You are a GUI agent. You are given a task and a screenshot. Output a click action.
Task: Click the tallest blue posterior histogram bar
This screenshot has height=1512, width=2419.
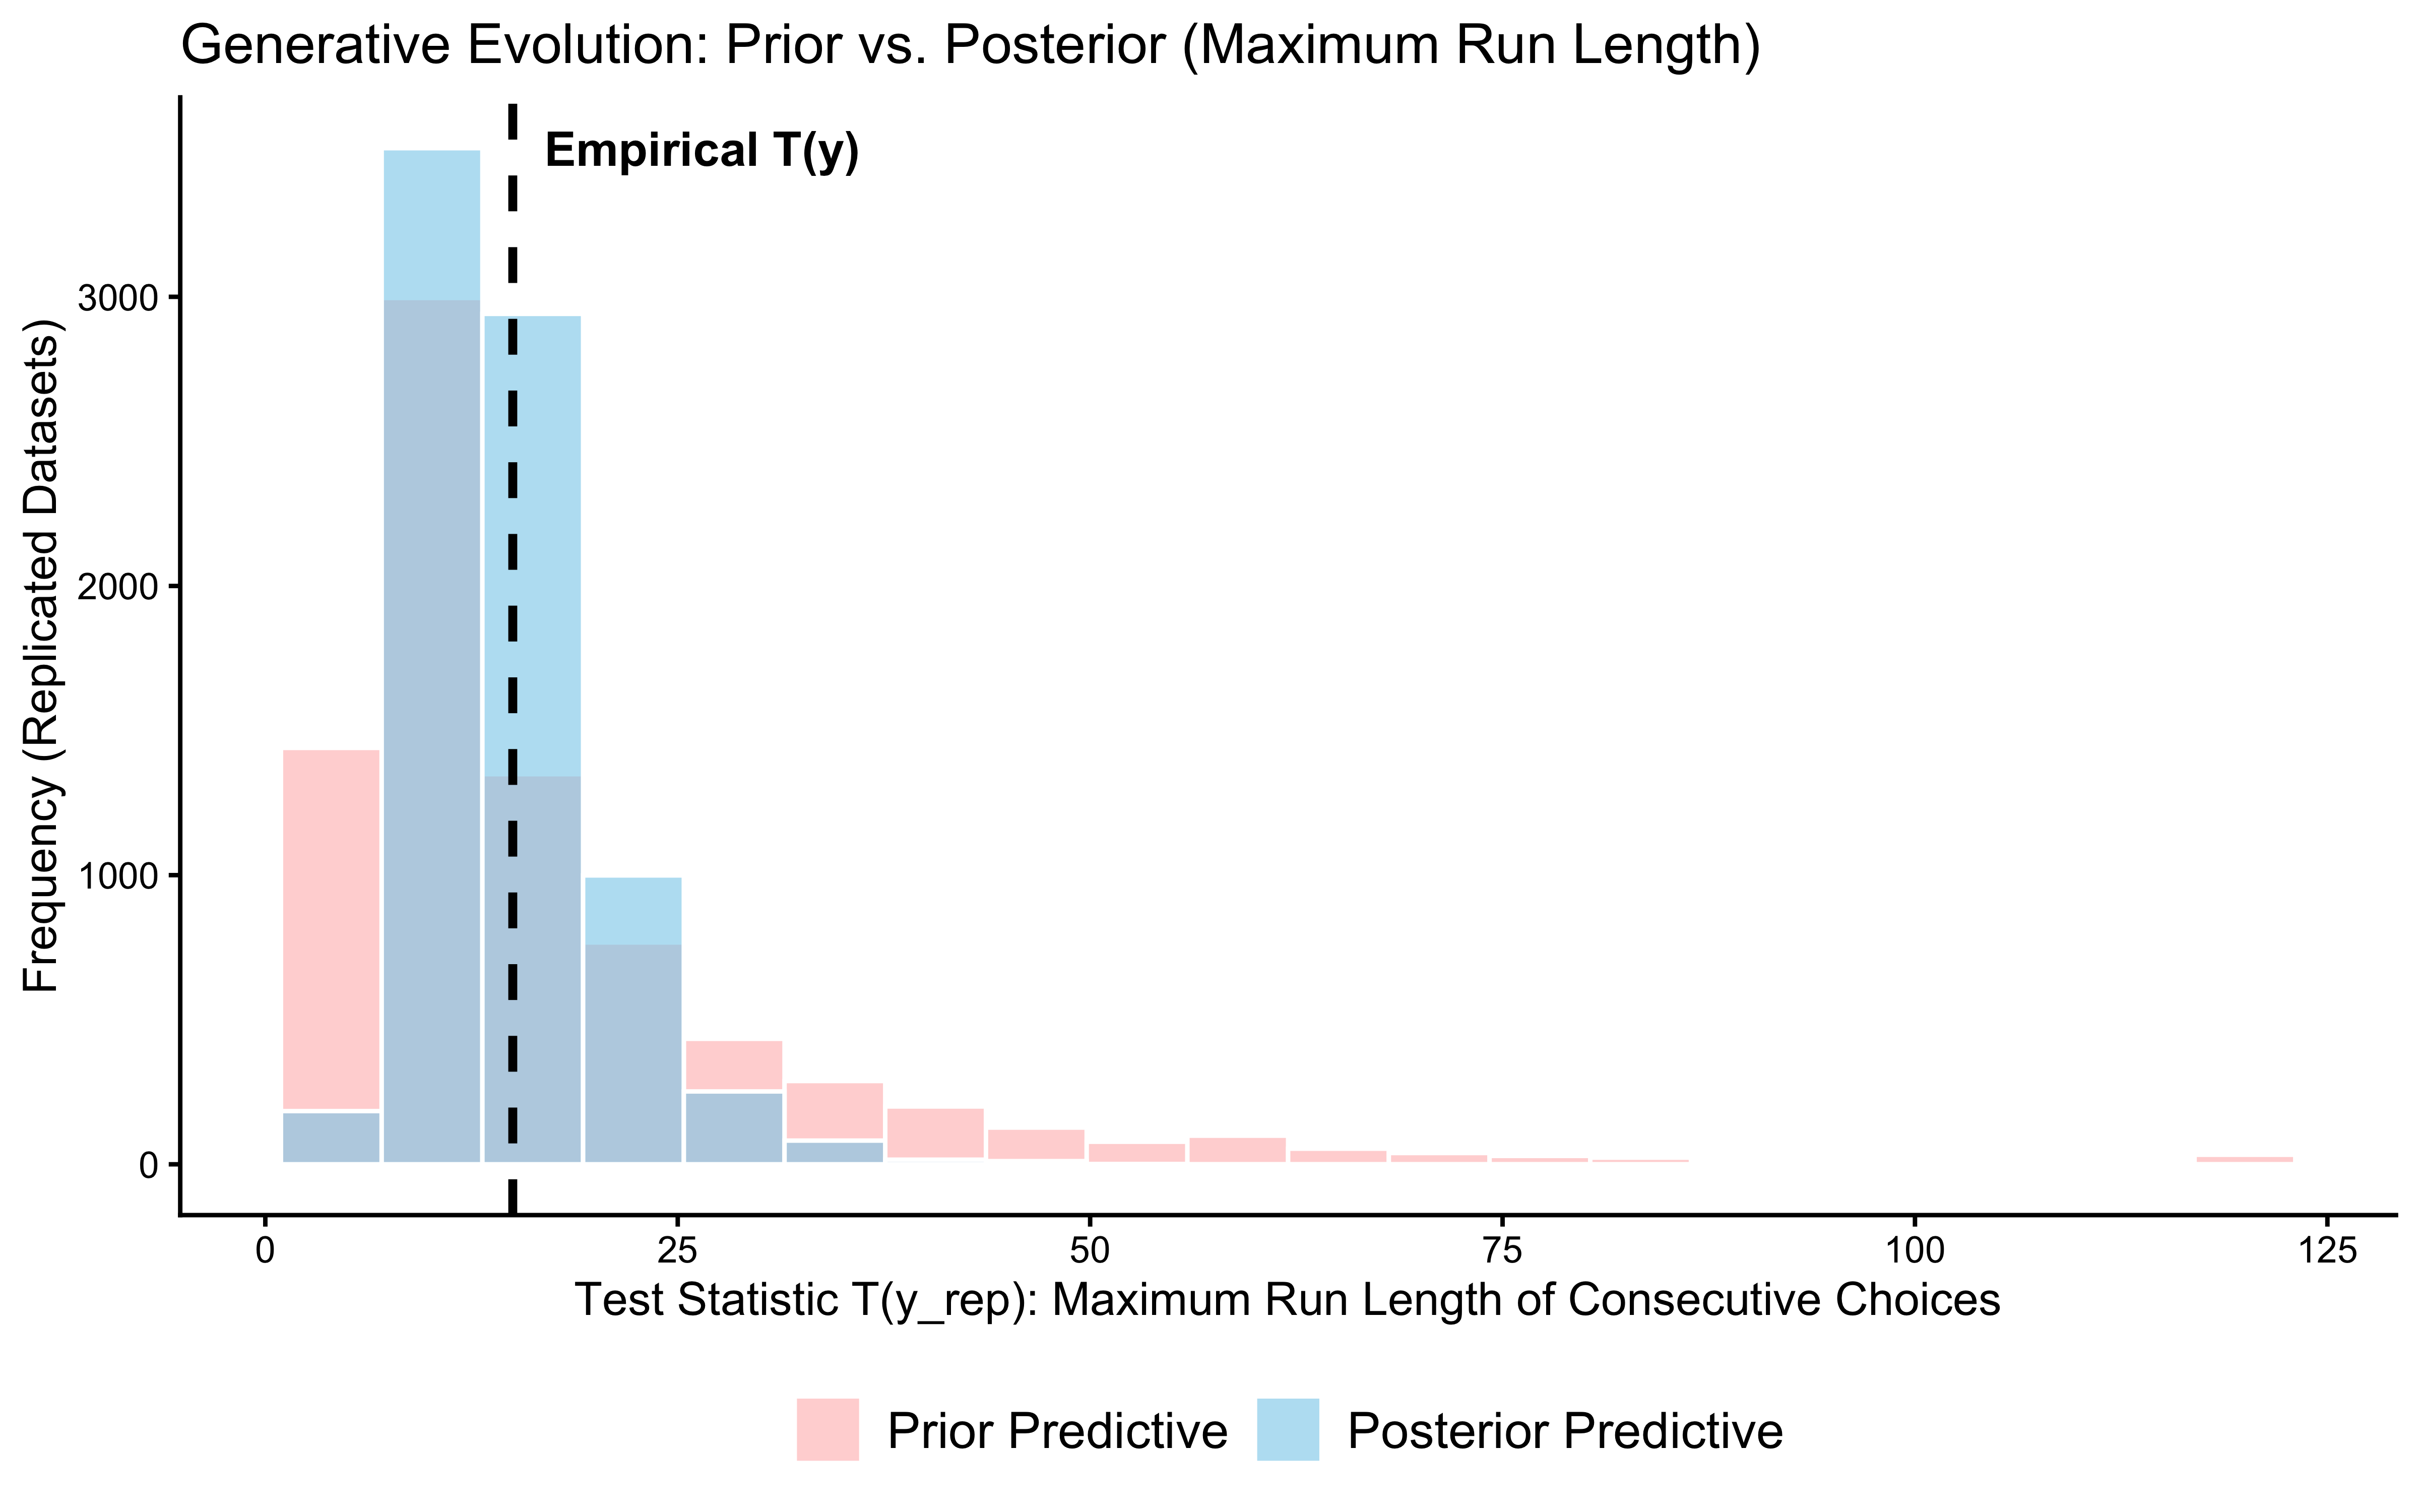point(432,225)
